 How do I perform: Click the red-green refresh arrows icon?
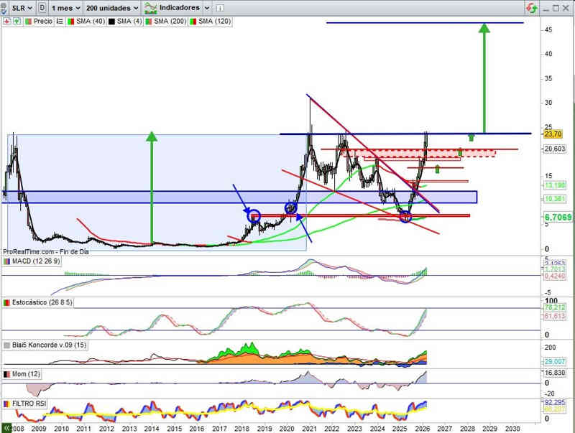(531, 8)
